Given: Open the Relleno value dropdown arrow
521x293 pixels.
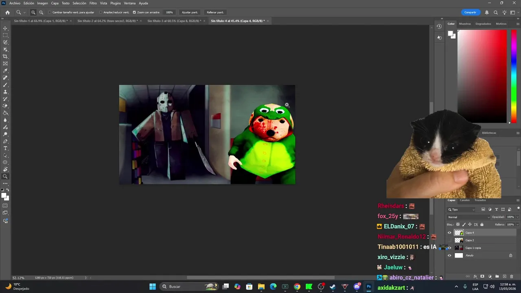Looking at the screenshot, I should pyautogui.click(x=517, y=224).
